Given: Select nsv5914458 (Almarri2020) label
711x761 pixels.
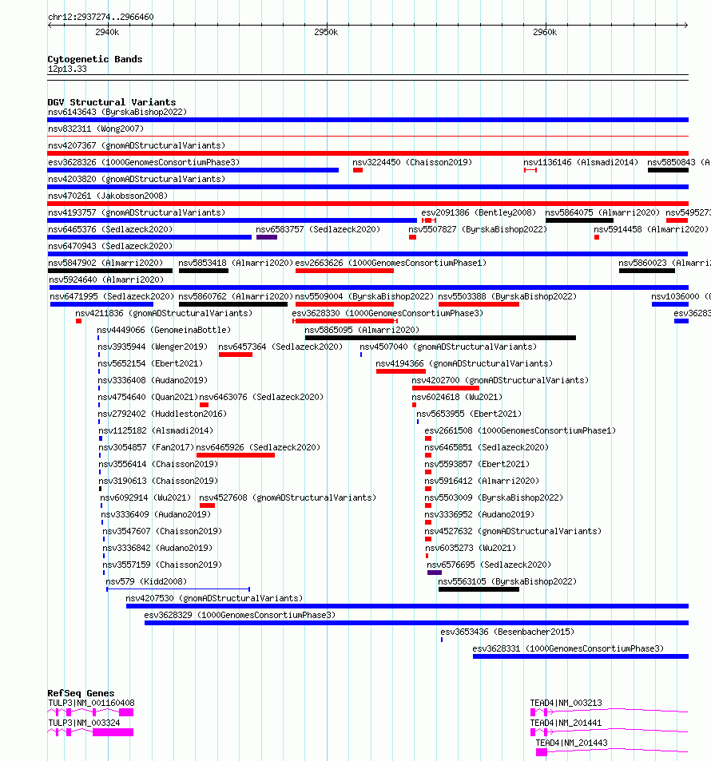Looking at the screenshot, I should tap(651, 229).
